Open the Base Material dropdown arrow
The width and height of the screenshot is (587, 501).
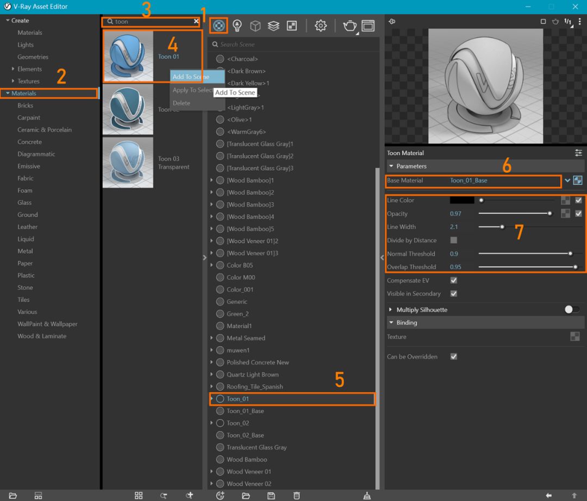[x=567, y=180]
